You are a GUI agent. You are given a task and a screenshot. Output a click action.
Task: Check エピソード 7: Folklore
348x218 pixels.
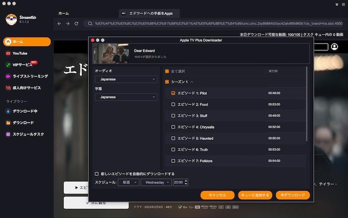[x=173, y=161]
